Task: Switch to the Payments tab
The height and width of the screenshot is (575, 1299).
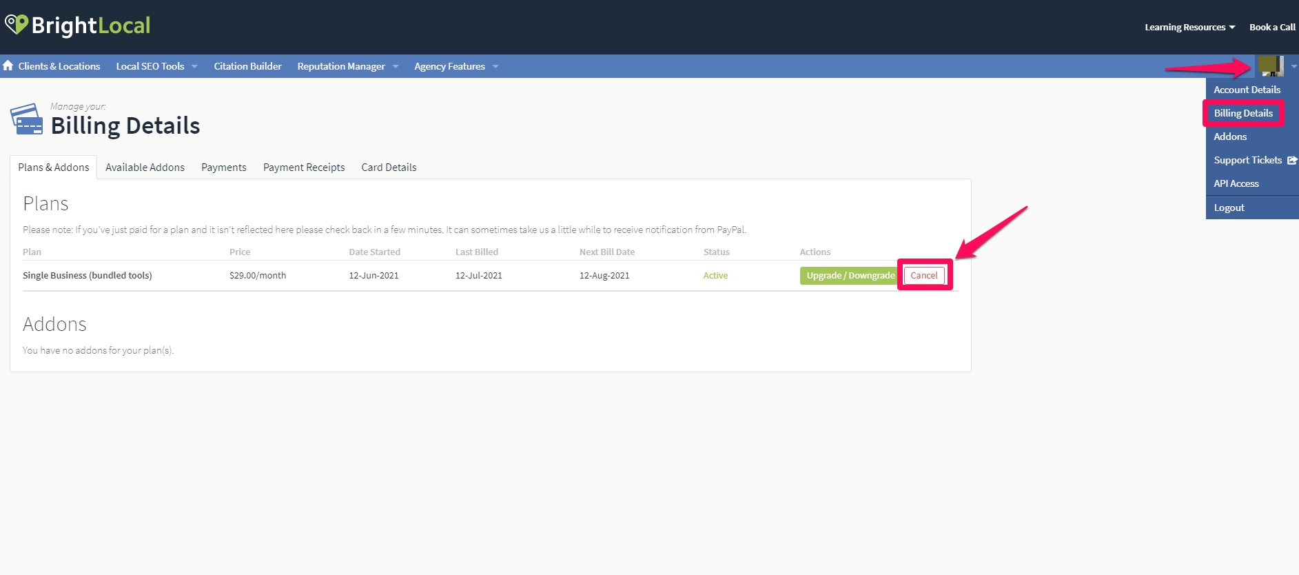Action: point(223,168)
